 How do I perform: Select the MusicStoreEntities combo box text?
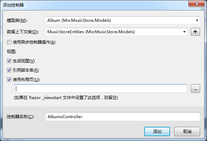pyautogui.click(x=91, y=32)
